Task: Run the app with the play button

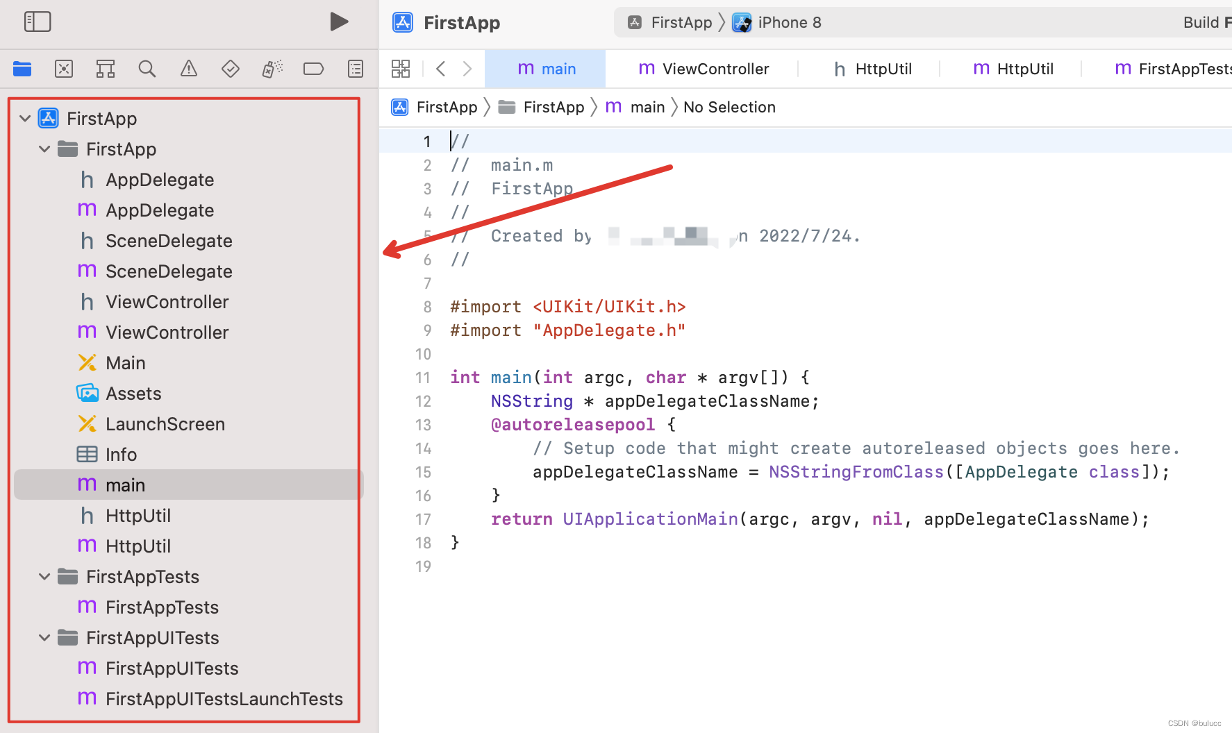Action: click(340, 22)
